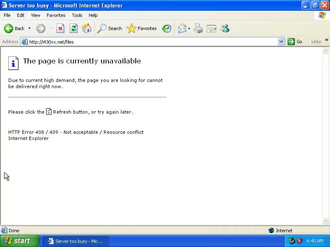Click the Mail envelope icon
The image size is (330, 247).
click(182, 28)
